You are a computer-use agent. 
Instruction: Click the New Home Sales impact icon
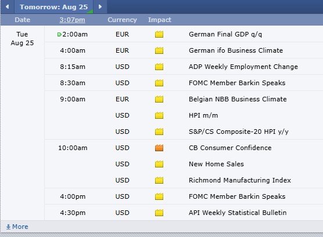coord(159,164)
